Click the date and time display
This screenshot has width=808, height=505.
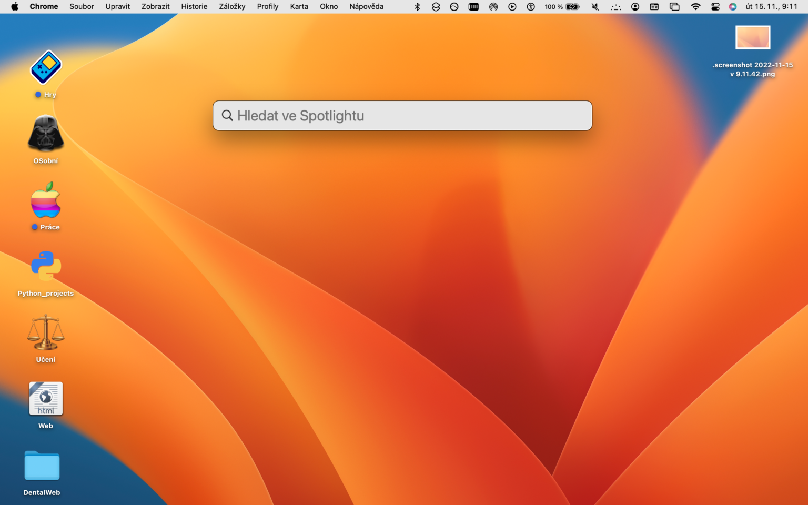[771, 7]
